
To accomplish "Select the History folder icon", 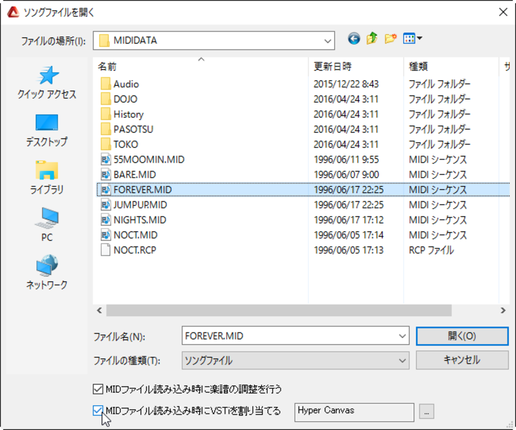I will click(105, 114).
